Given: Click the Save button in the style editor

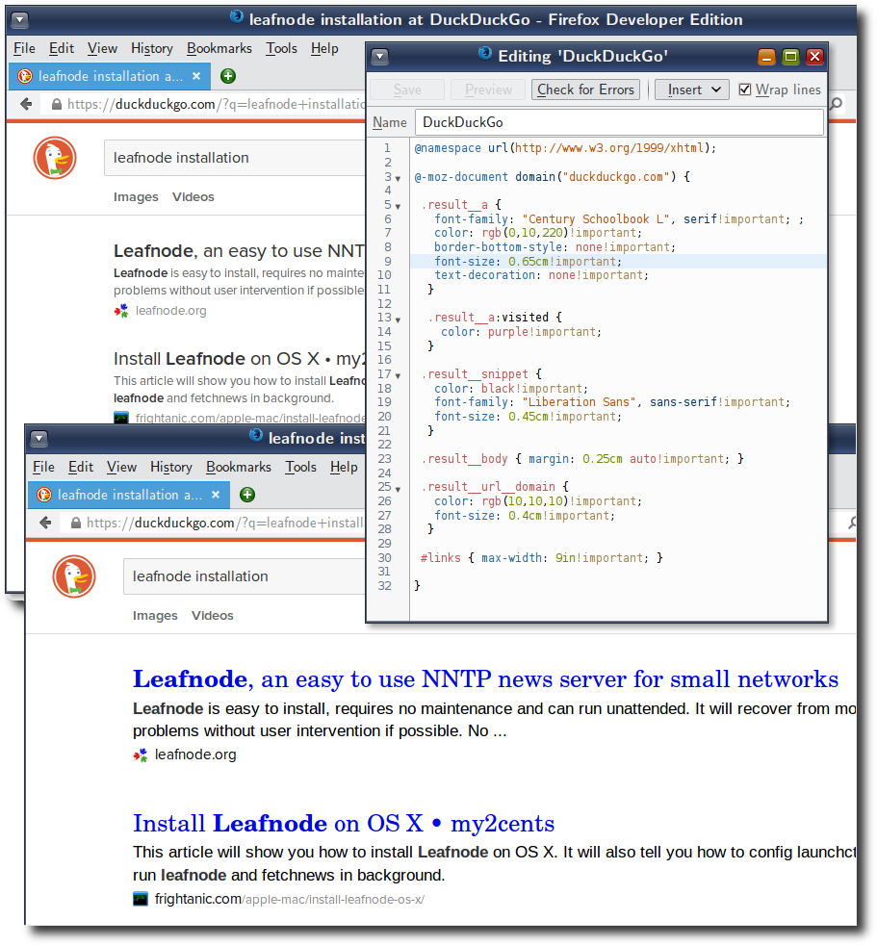Looking at the screenshot, I should tap(407, 89).
